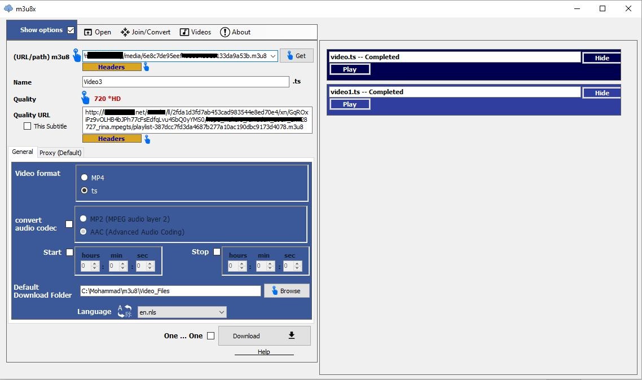Screen dimensions: 642x380
Task: Toggle the Show options checkbox
Action: tap(71, 30)
